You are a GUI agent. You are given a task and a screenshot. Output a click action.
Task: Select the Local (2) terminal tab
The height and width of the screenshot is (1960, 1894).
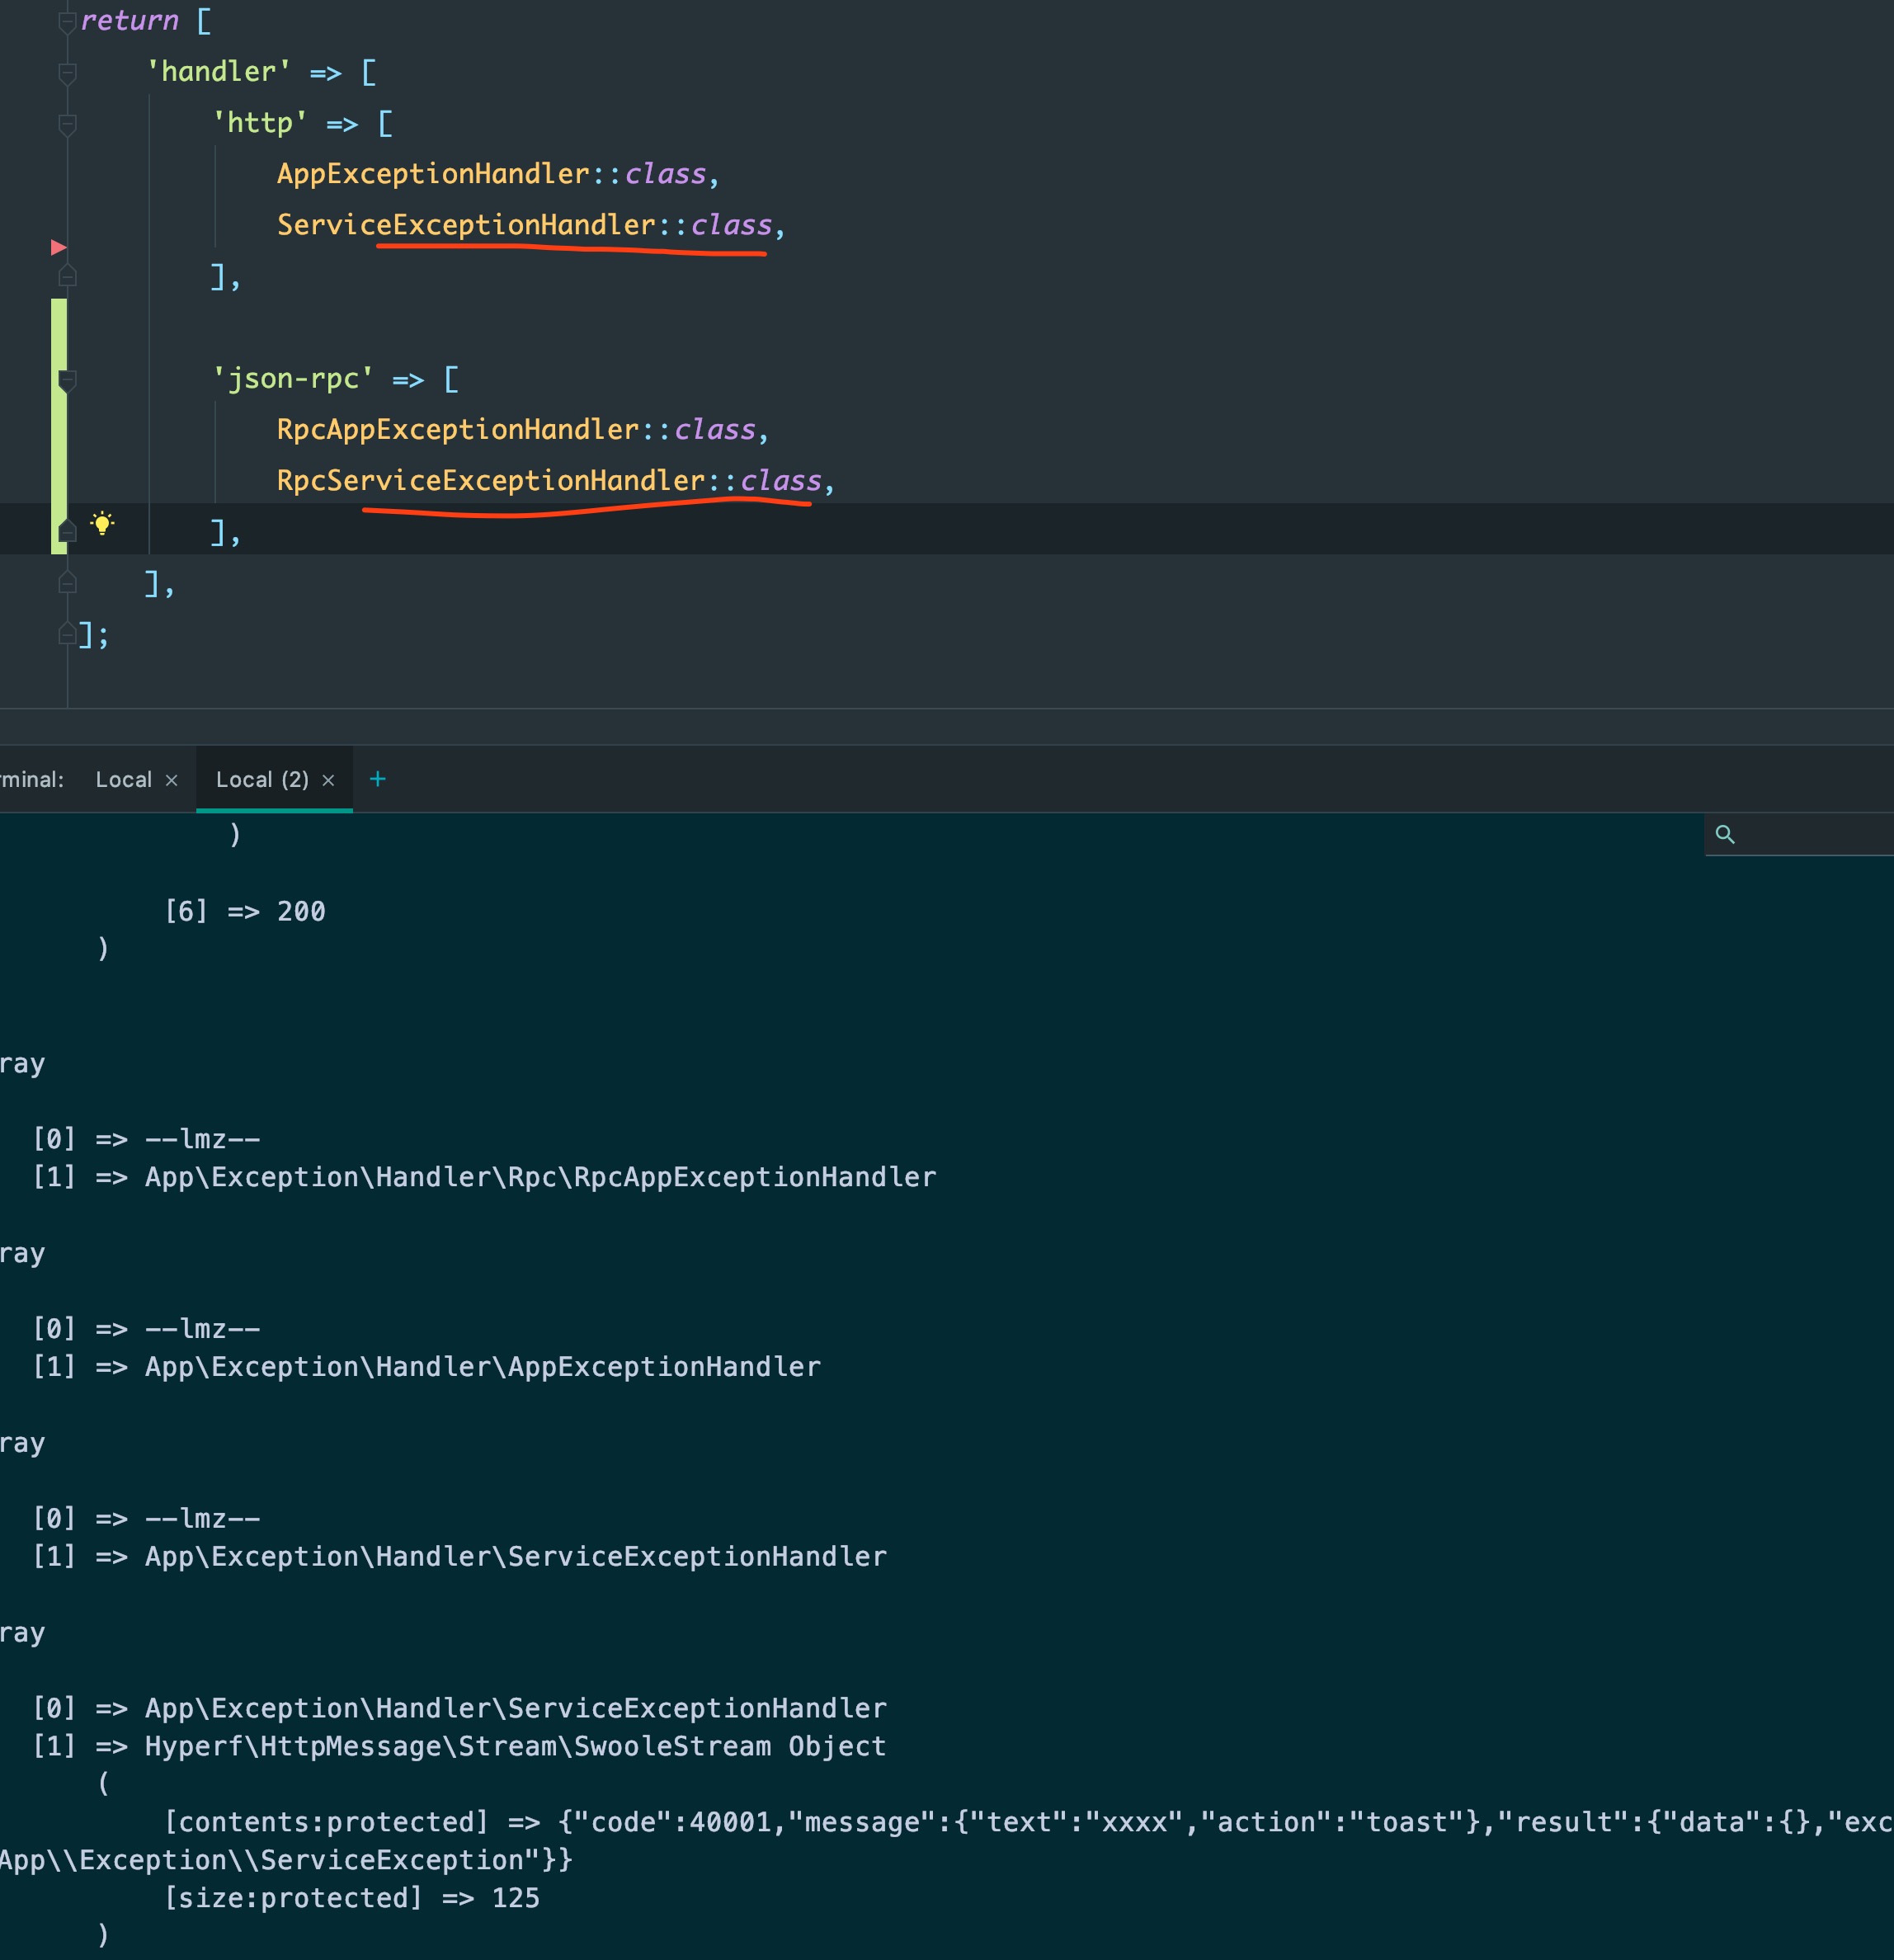pyautogui.click(x=262, y=780)
